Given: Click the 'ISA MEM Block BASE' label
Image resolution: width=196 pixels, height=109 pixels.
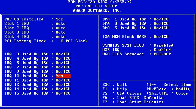Looking at the screenshot, I should coord(124,37).
